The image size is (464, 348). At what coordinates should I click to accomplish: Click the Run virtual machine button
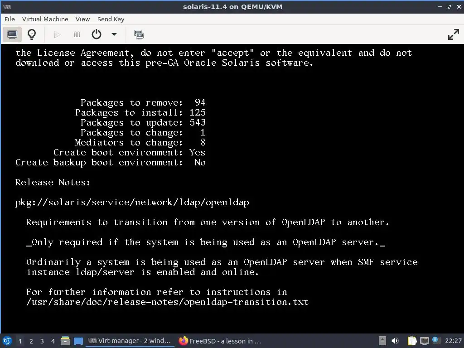(x=57, y=34)
